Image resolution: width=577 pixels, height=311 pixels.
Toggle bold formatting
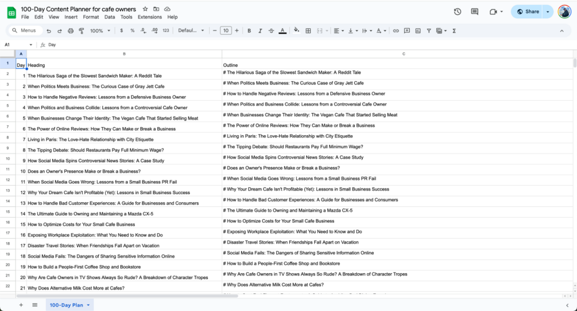tap(249, 31)
